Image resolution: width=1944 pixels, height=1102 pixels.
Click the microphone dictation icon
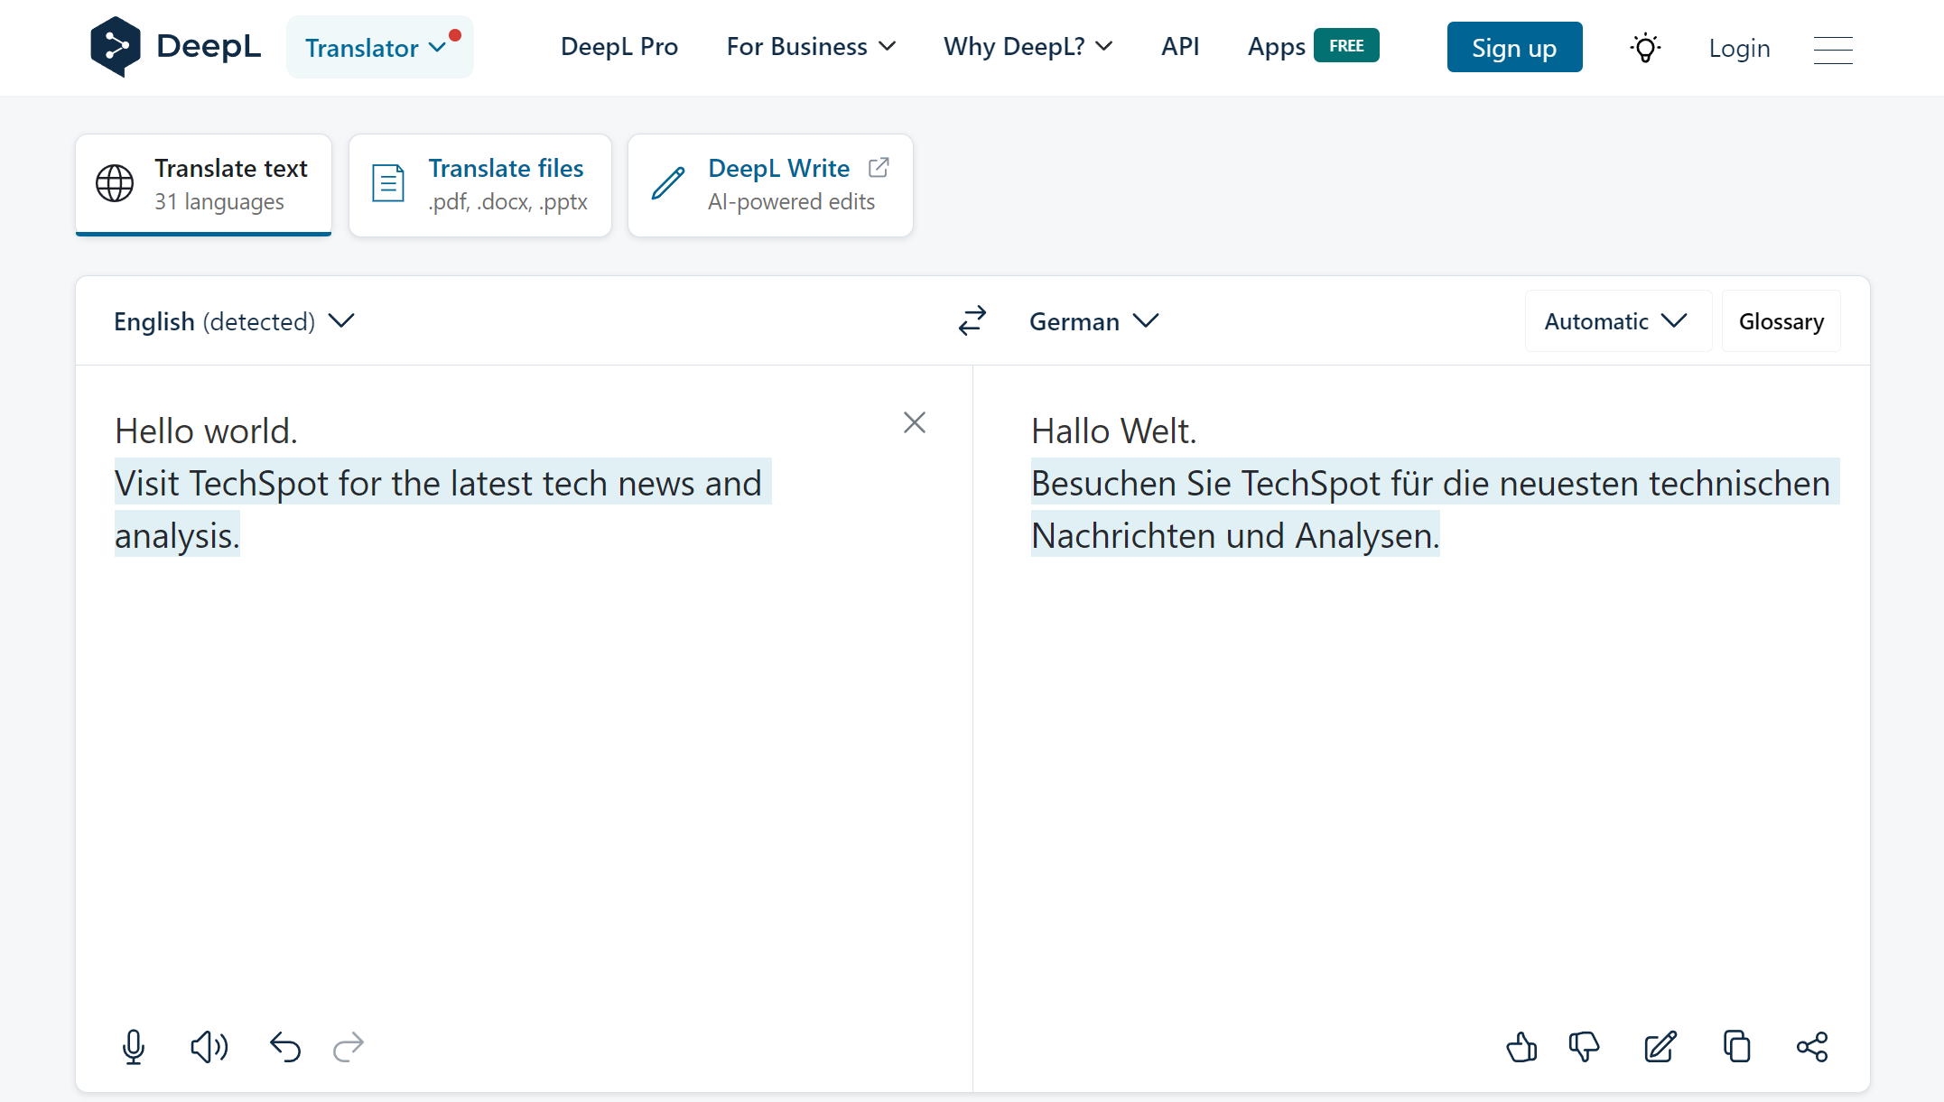pos(134,1047)
